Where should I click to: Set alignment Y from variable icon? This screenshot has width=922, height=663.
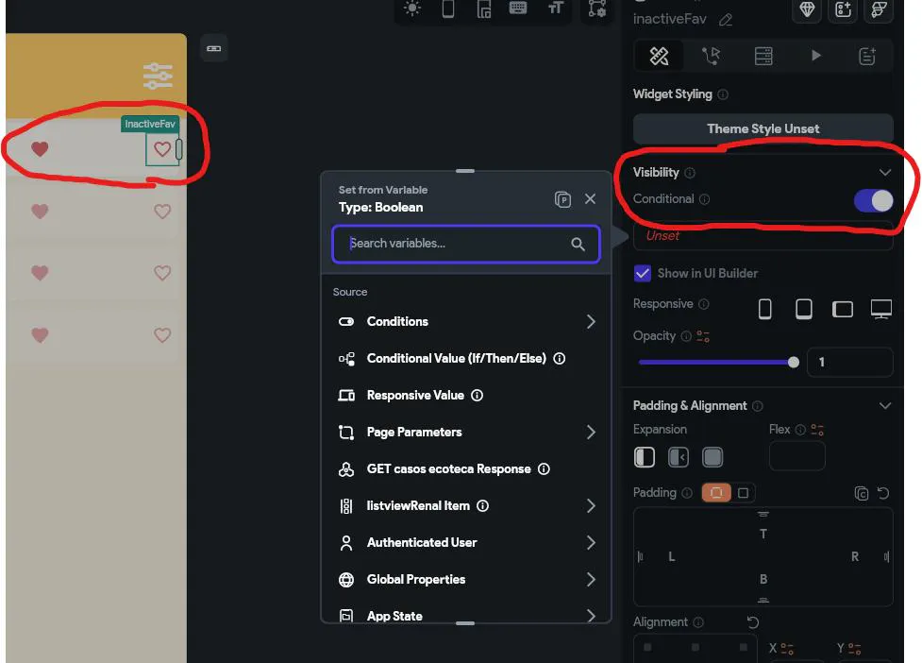[854, 649]
